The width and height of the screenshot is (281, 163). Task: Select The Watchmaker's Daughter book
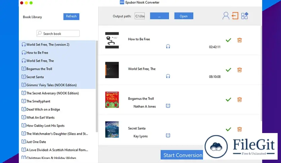click(x=57, y=134)
